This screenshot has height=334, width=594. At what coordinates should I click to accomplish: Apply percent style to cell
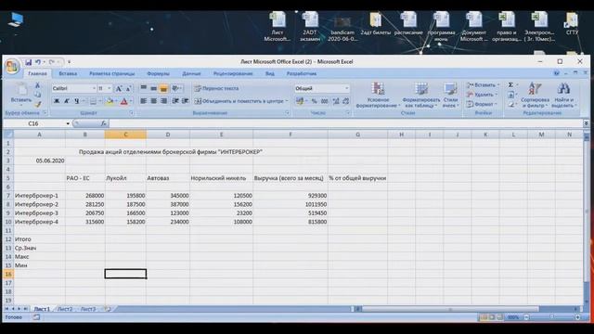(x=314, y=101)
